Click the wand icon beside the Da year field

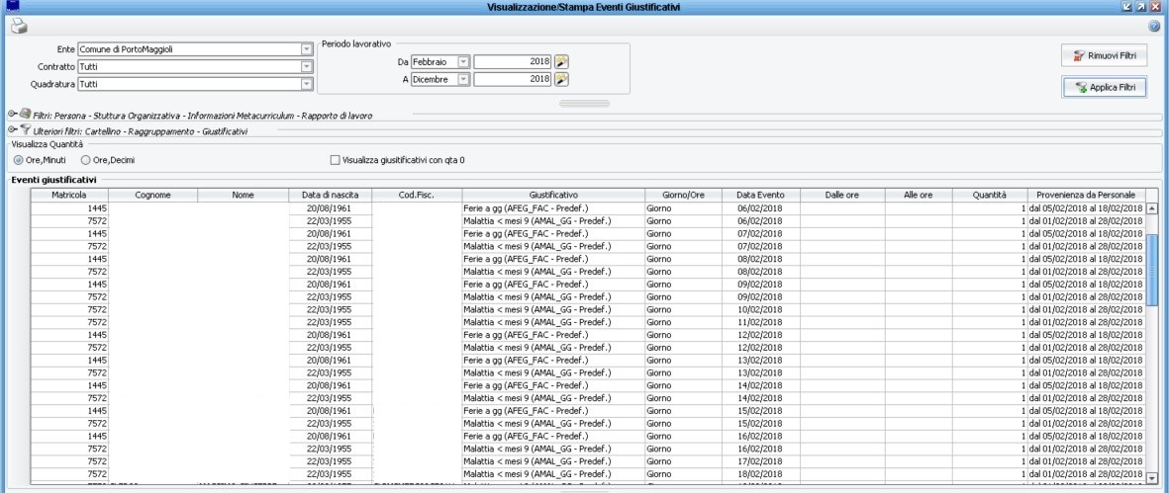pyautogui.click(x=561, y=61)
